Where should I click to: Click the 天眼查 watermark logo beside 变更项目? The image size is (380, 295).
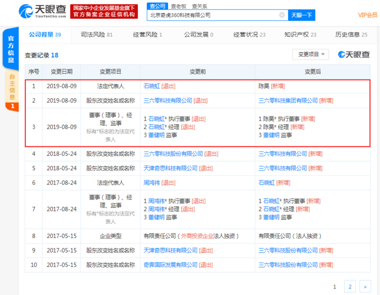(x=353, y=55)
